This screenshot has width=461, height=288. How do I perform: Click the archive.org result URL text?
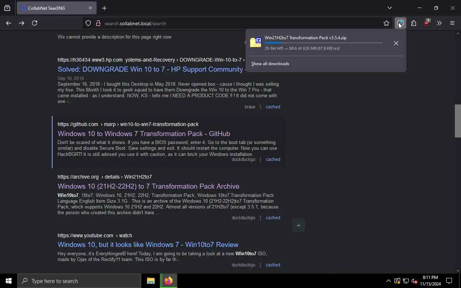[x=104, y=177]
